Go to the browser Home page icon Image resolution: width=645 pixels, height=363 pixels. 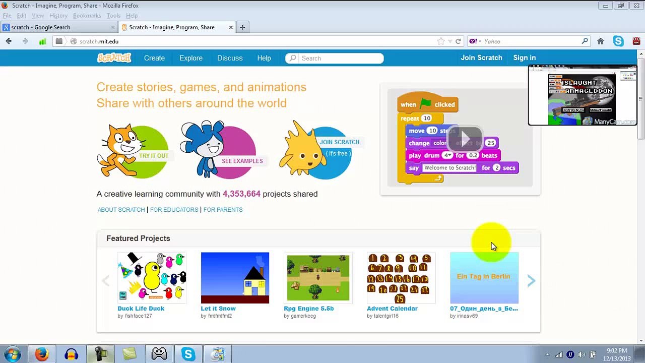601,41
